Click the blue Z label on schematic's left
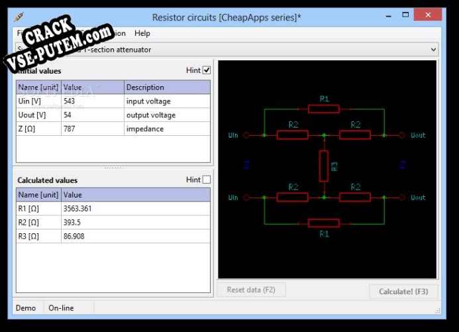 coord(246,165)
